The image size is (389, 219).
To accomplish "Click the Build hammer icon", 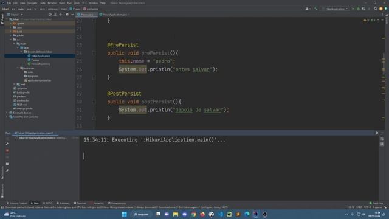I will tap(316, 9).
